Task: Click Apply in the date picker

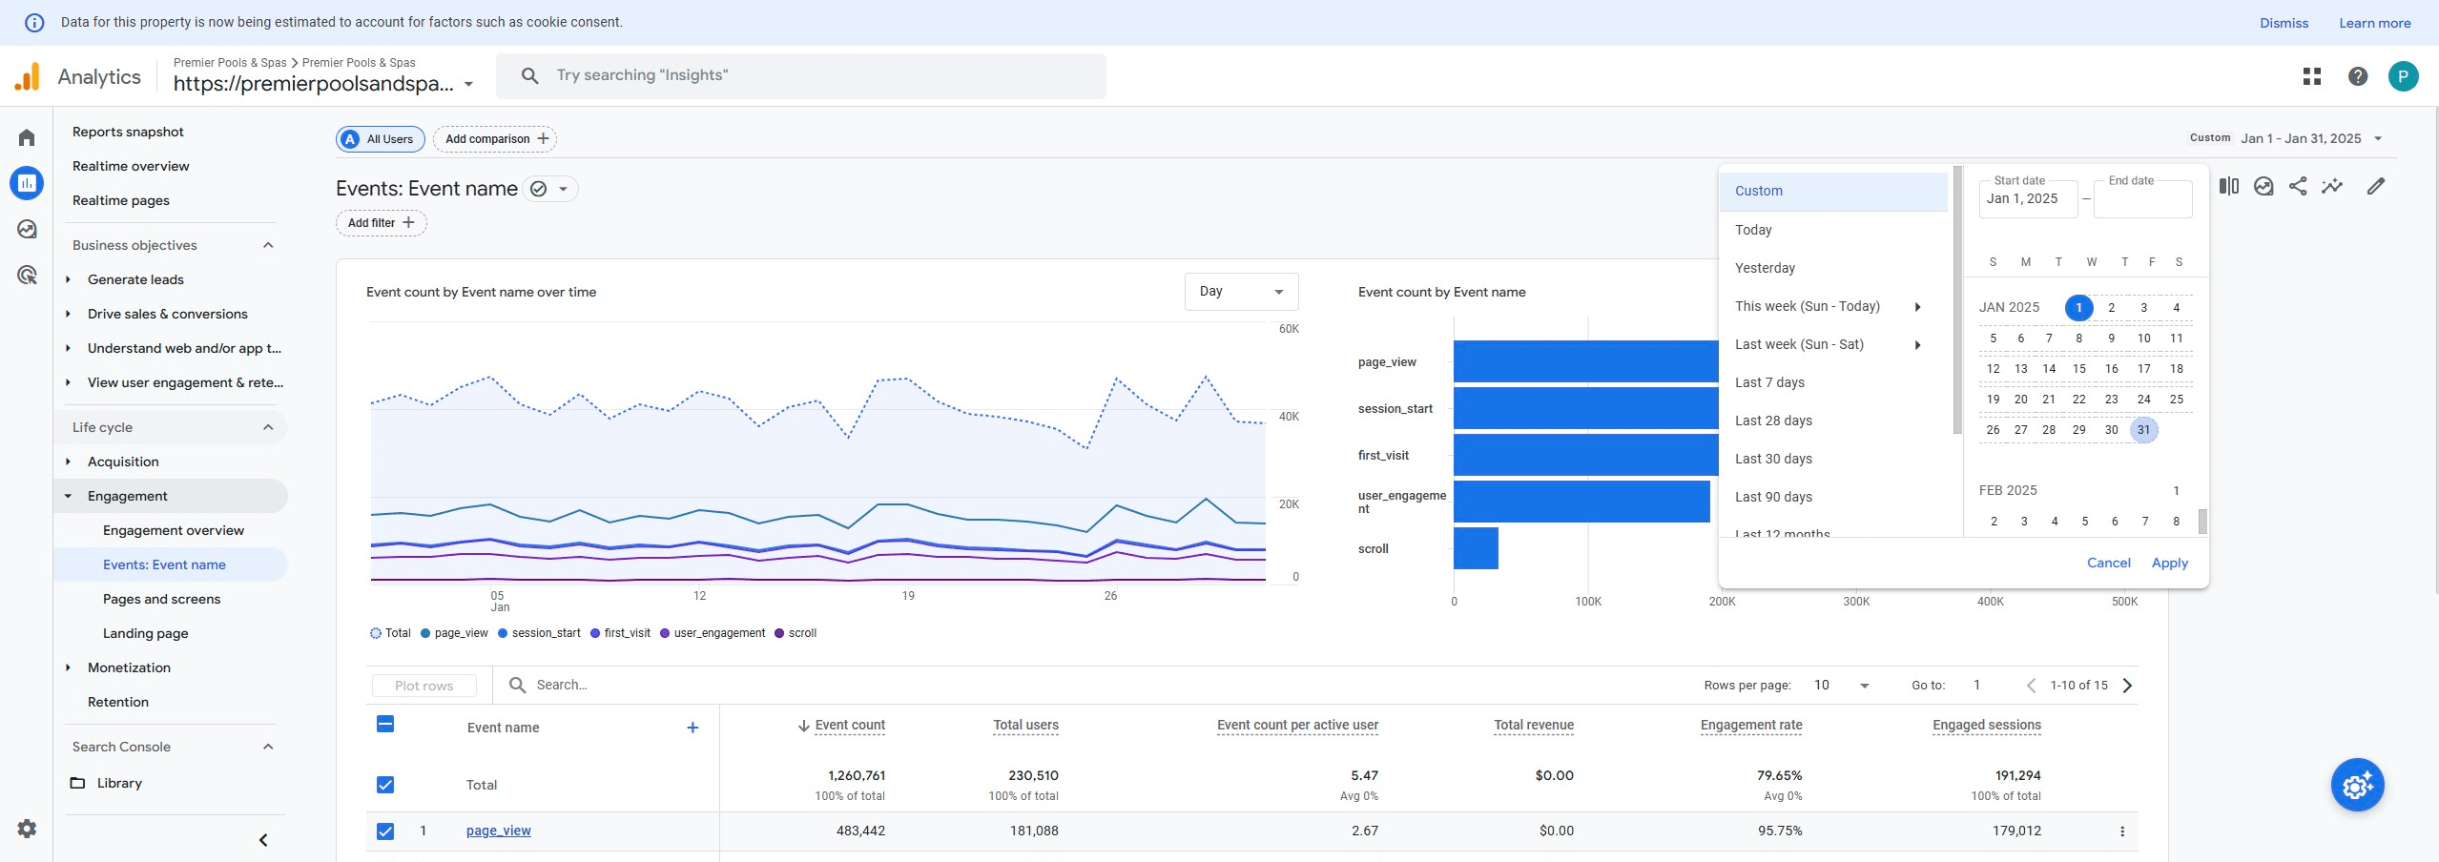Action: tap(2169, 563)
